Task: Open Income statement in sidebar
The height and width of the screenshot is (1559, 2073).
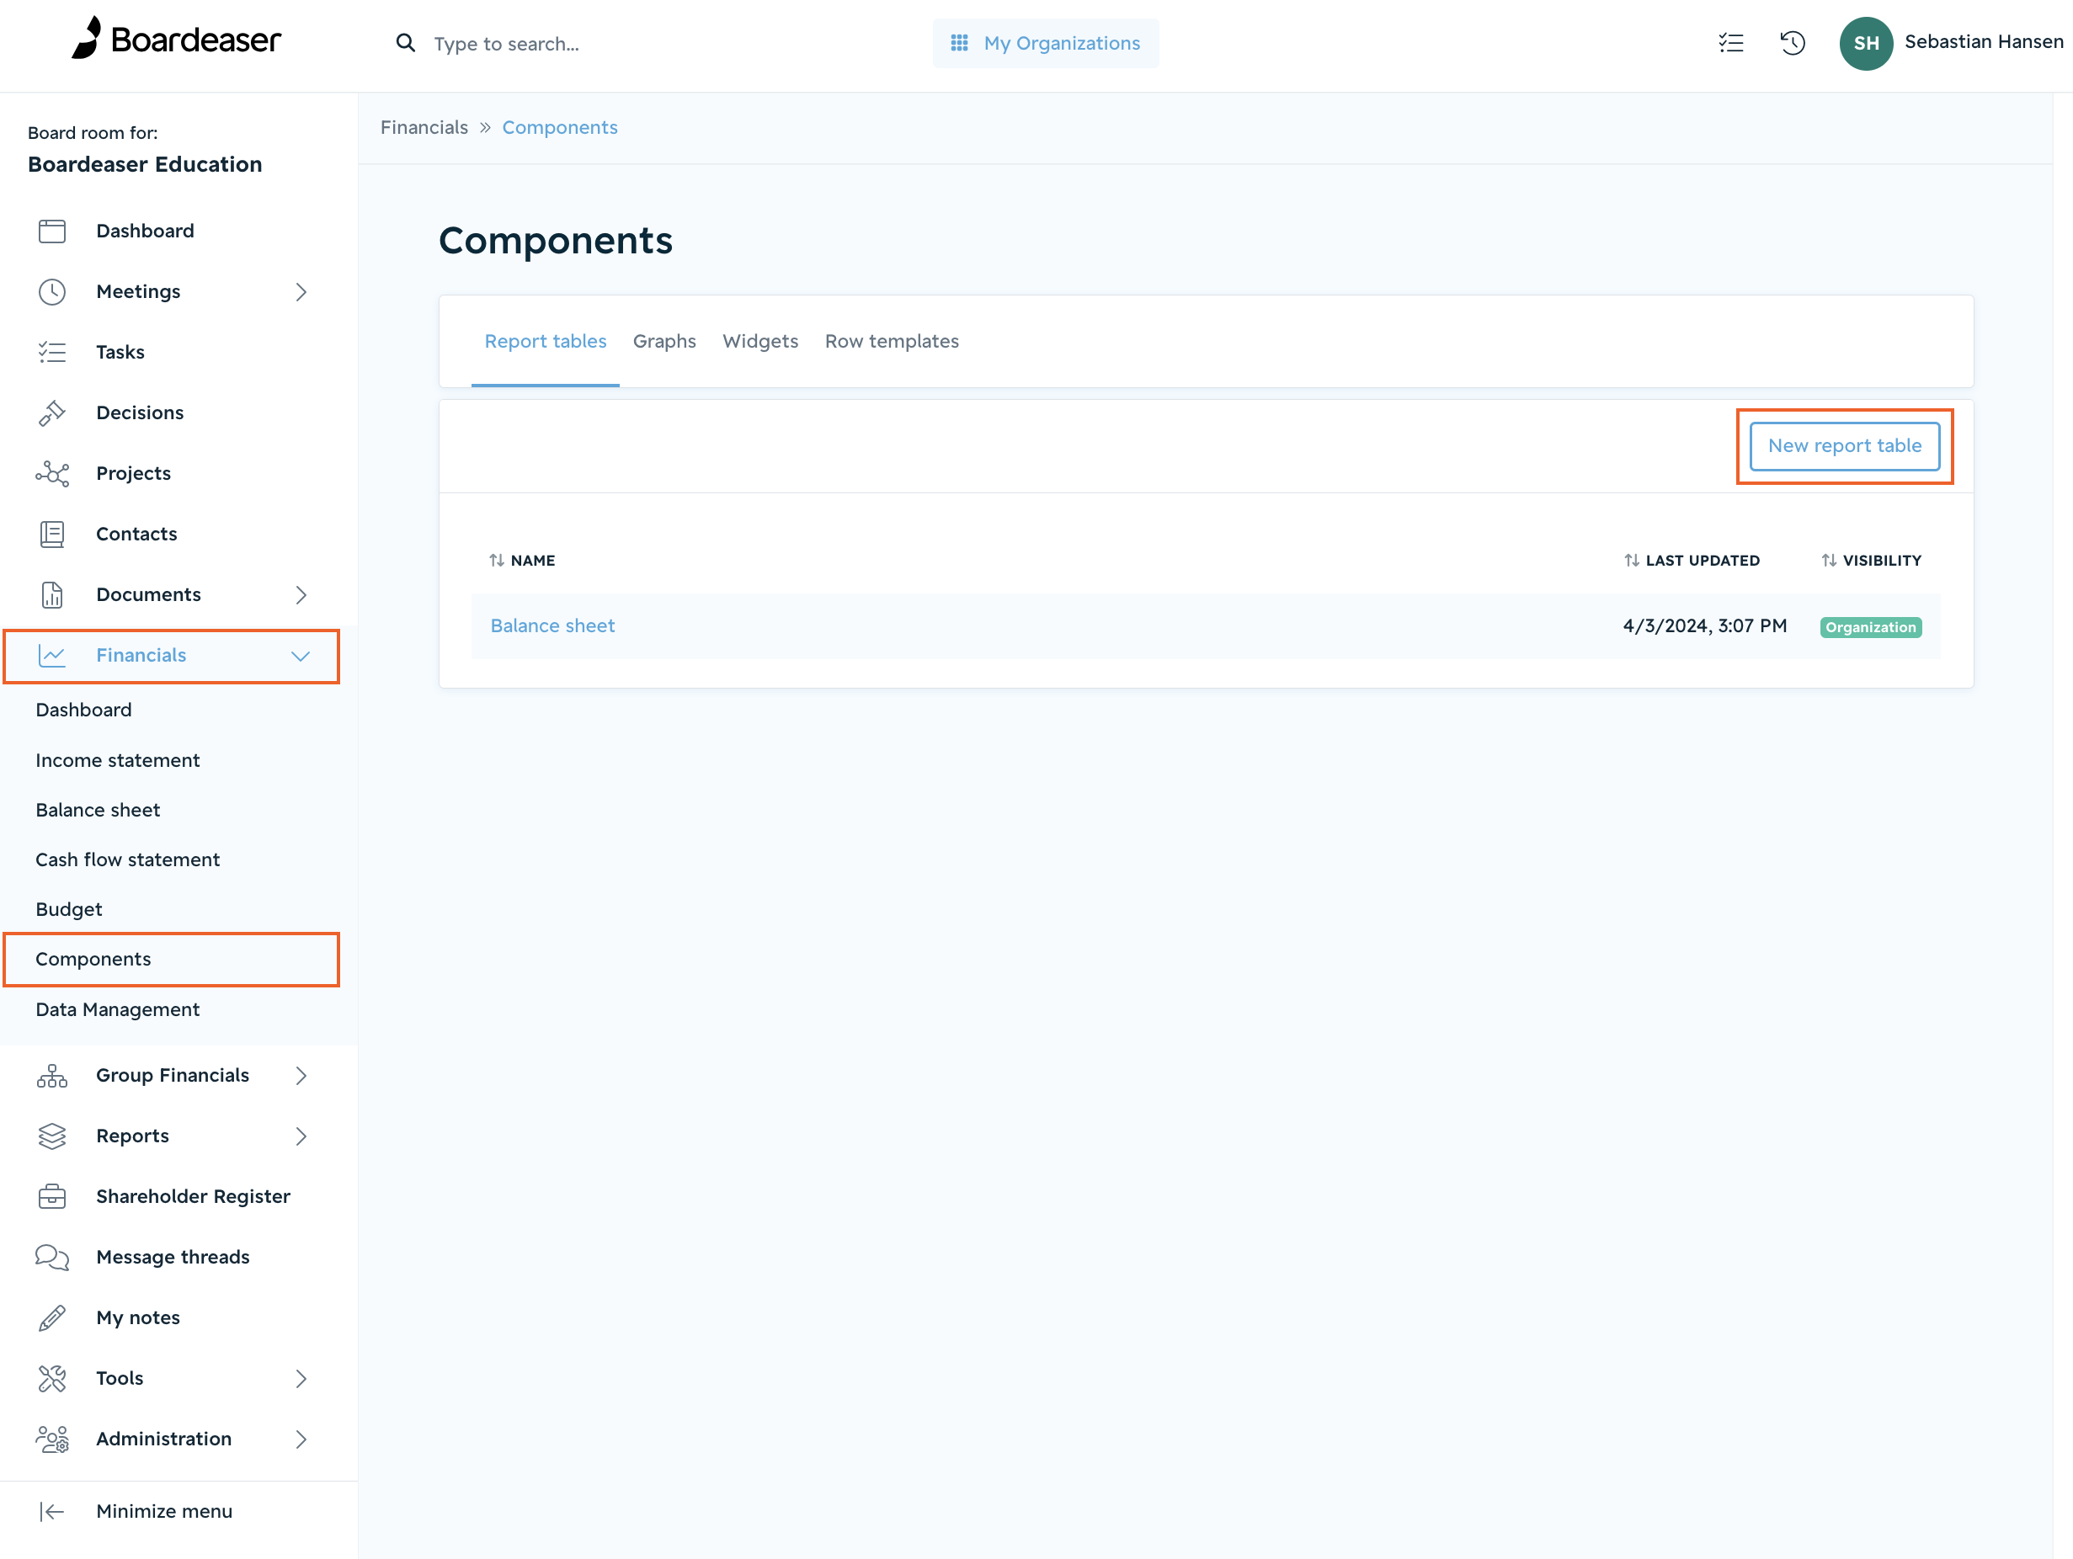Action: pos(117,760)
